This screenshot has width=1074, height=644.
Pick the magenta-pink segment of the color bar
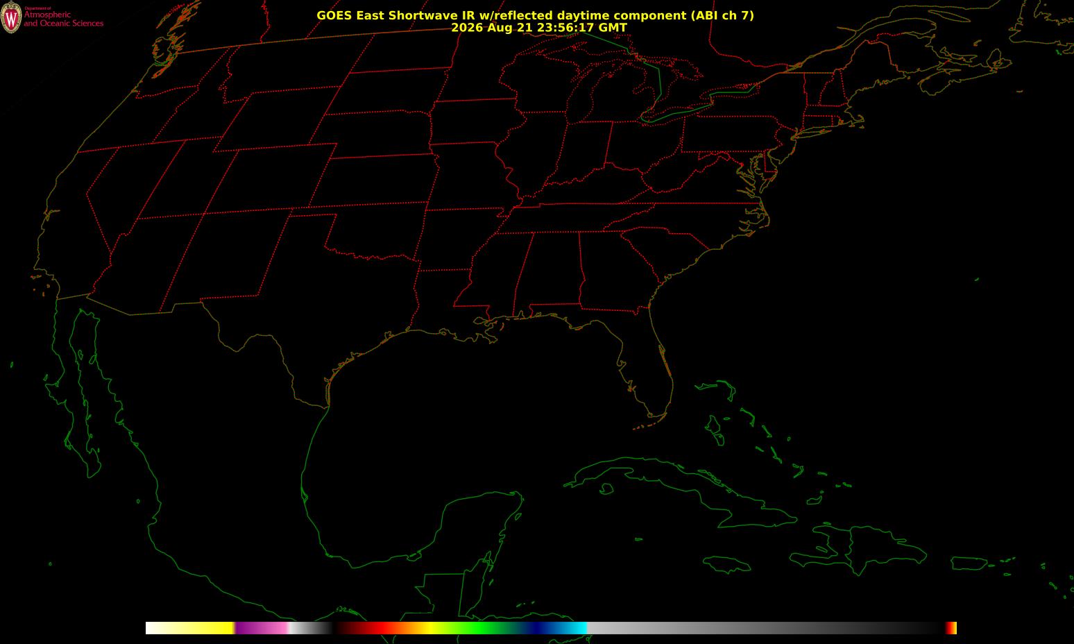pyautogui.click(x=262, y=628)
